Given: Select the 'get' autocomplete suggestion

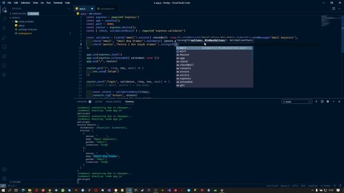Looking at the screenshot, I should [x=214, y=85].
